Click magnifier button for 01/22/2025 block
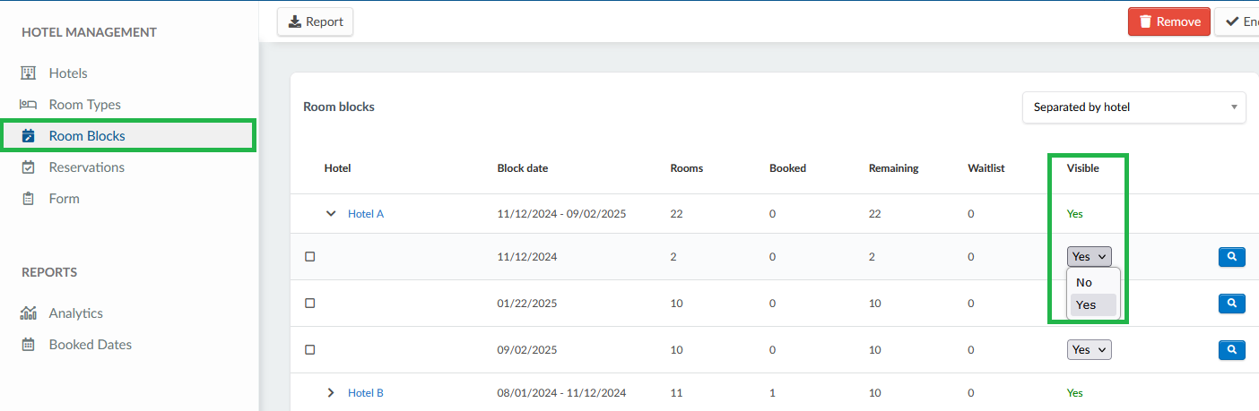Viewport: 1259px width, 411px height. click(1231, 304)
